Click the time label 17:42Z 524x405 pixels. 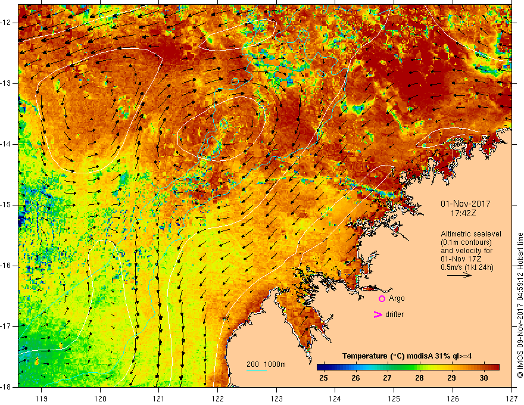click(463, 213)
